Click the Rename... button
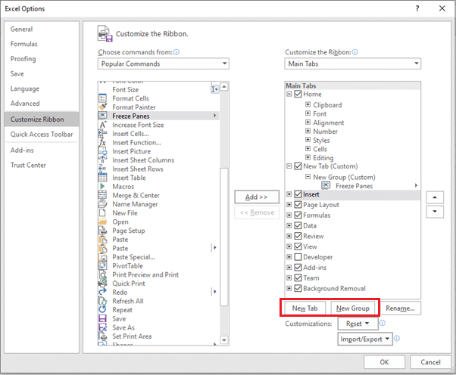This screenshot has height=375, width=456. click(400, 308)
